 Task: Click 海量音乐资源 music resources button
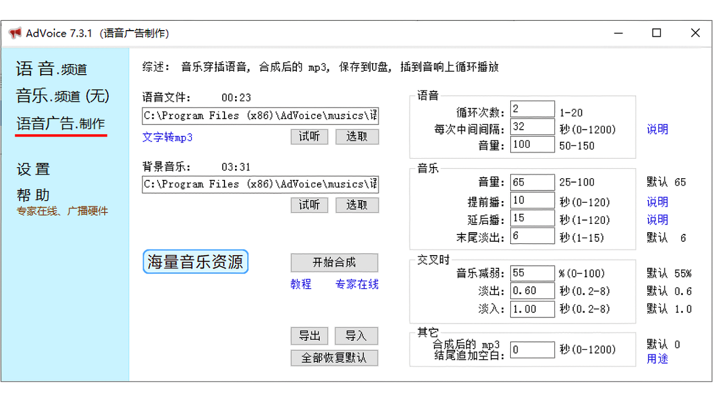pos(195,261)
